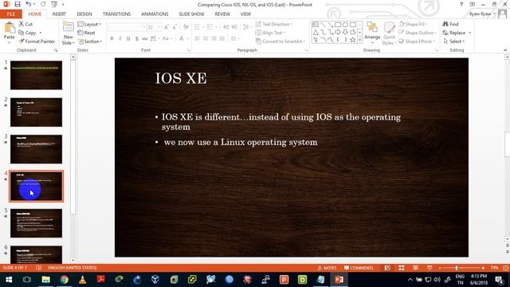
Task: Click Convert to SmartArt button
Action: [x=280, y=41]
